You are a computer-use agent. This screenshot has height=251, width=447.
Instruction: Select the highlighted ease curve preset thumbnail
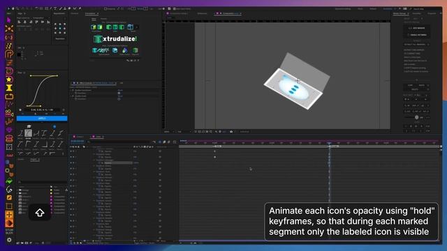click(x=28, y=133)
